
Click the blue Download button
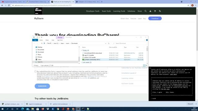pyautogui.click(x=155, y=18)
